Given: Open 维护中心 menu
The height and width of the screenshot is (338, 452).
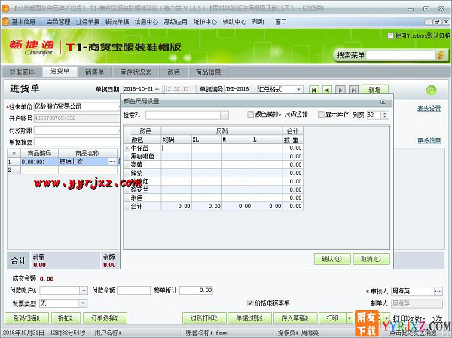Looking at the screenshot, I should coord(205,22).
